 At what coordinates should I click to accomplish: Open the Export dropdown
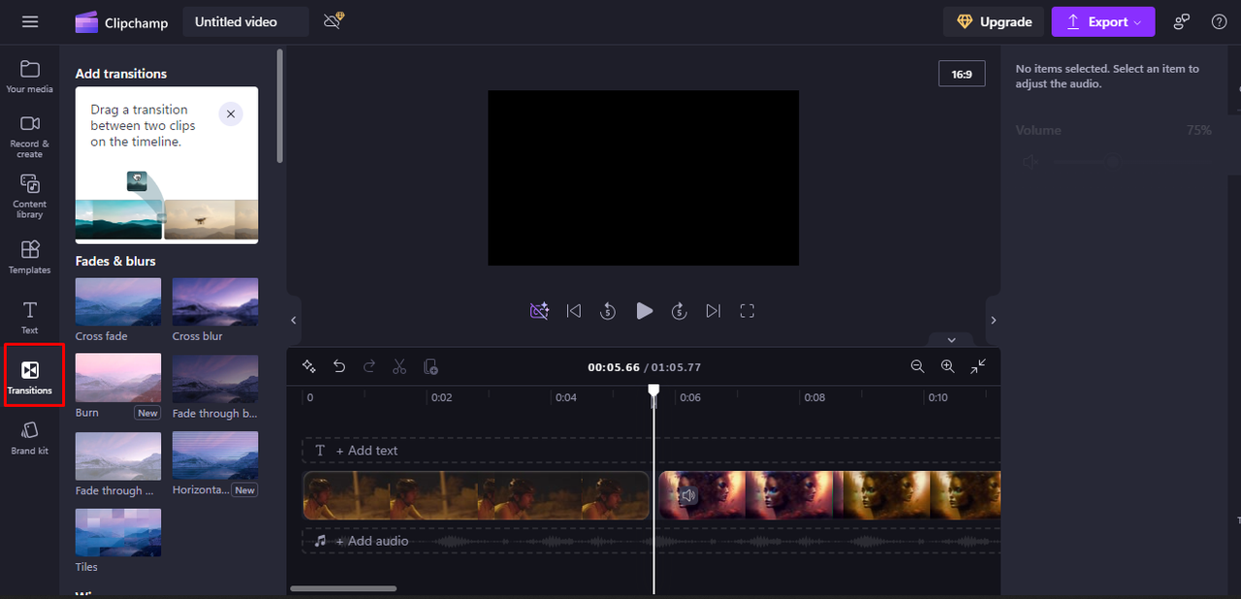tap(1103, 21)
